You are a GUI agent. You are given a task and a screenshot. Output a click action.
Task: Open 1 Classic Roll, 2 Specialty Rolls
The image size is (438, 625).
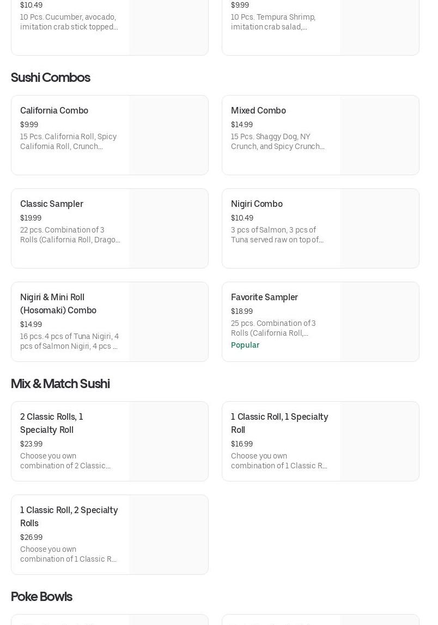(x=69, y=516)
